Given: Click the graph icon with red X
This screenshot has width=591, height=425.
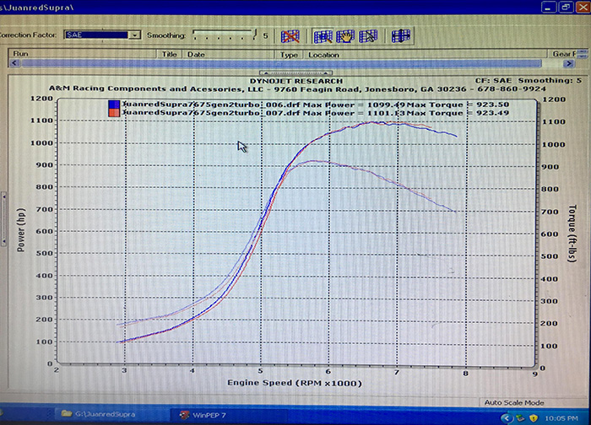Looking at the screenshot, I should (290, 36).
